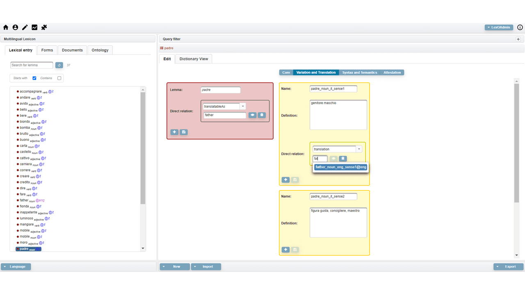Click the pencil edit icon
Screen dimensions: 525x295
tap(25, 27)
